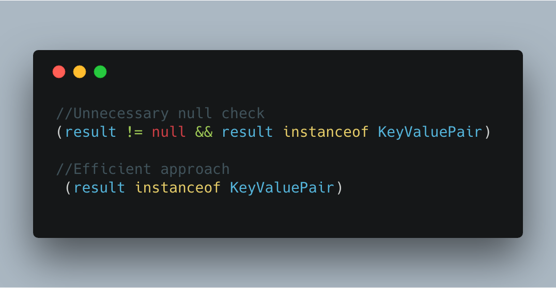This screenshot has height=288, width=556.
Task: Click the green maximize dot
Action: tap(100, 72)
